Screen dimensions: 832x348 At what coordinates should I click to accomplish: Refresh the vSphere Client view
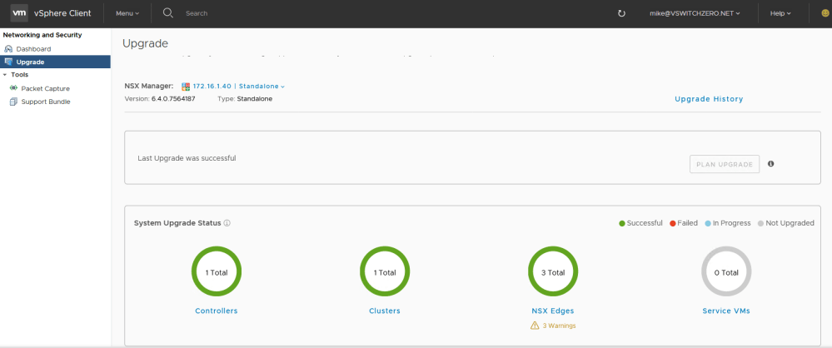coord(622,13)
